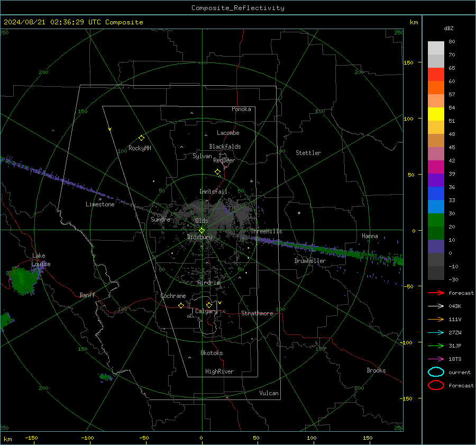Image resolution: width=476 pixels, height=445 pixels.
Task: Click the Lacombe city label
Action: tap(228, 133)
